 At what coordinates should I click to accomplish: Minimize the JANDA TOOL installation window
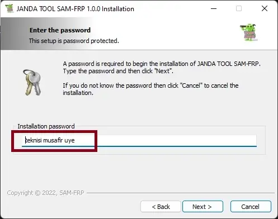click(x=214, y=8)
